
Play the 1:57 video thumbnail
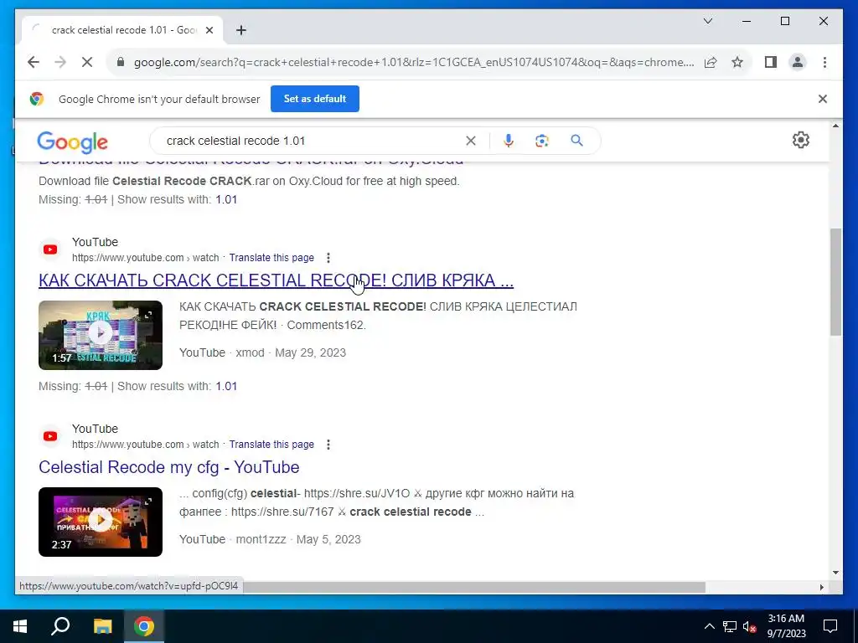[x=101, y=335]
